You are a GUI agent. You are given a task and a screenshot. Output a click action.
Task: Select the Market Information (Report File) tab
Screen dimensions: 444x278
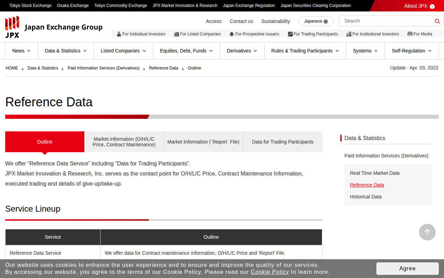pos(203,142)
